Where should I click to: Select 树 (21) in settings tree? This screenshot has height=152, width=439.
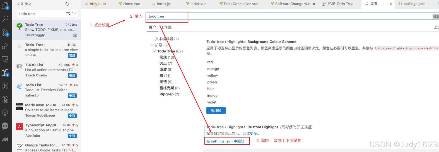pyautogui.click(x=165, y=76)
